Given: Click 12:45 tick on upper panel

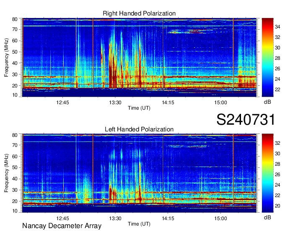Looking at the screenshot, I should pos(62,103).
